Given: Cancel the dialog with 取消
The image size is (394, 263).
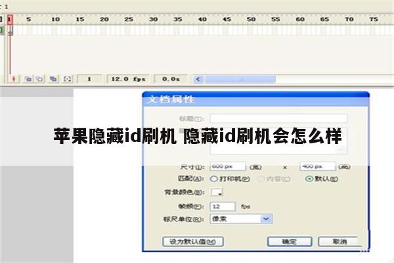Looking at the screenshot, I should tap(339, 241).
